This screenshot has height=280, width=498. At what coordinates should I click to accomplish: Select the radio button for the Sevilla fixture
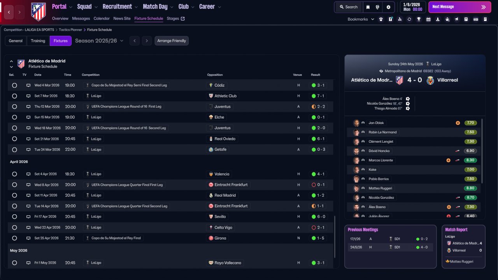(14, 217)
